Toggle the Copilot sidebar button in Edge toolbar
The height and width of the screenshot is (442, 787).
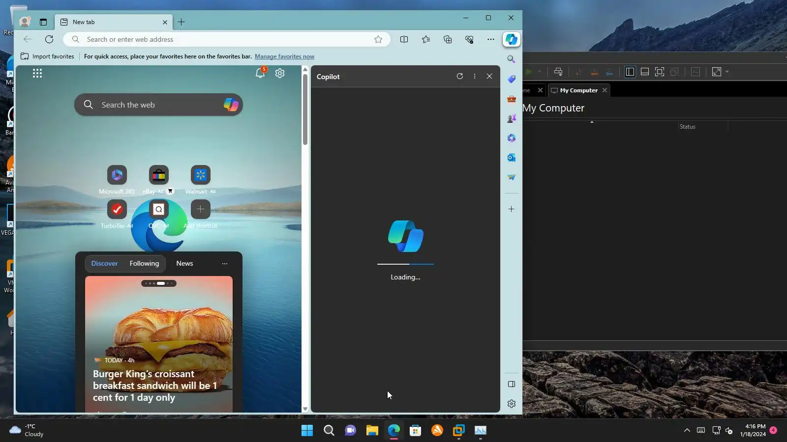[x=512, y=39]
